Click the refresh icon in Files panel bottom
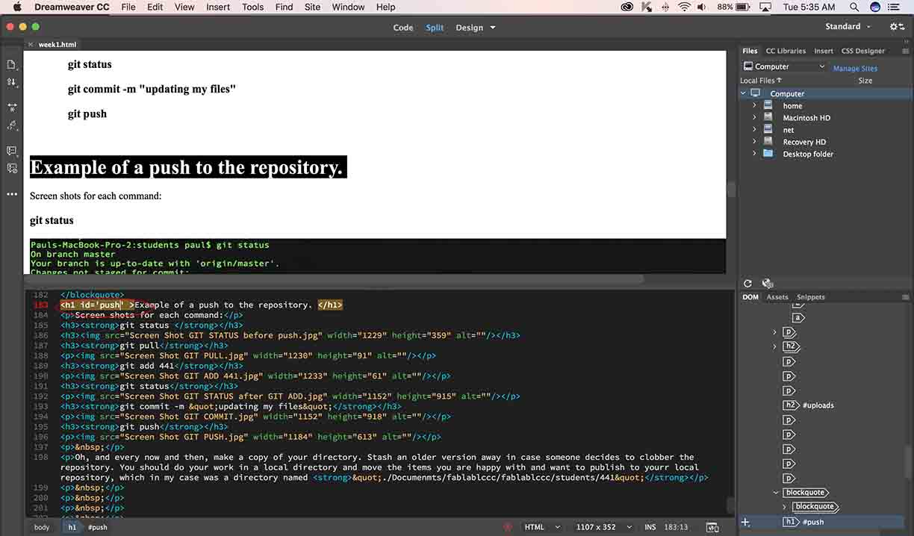914x536 pixels. pos(747,284)
